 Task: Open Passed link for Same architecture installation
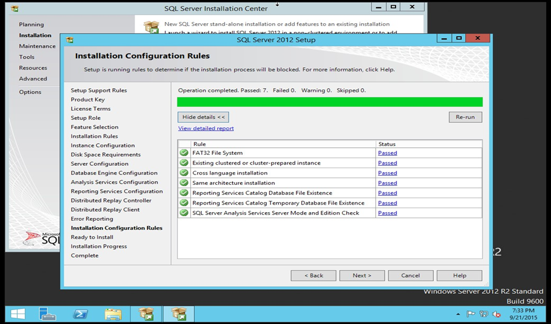[x=387, y=183]
